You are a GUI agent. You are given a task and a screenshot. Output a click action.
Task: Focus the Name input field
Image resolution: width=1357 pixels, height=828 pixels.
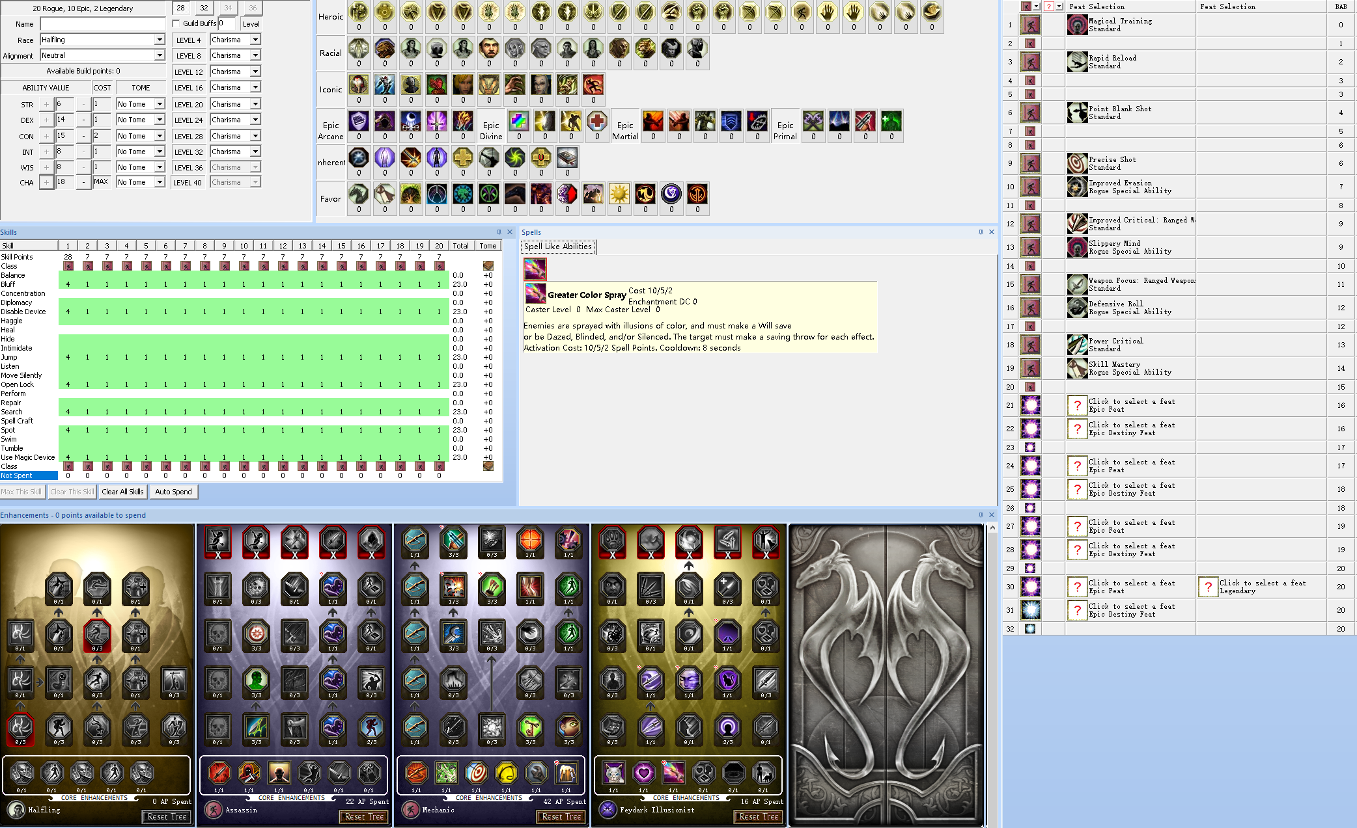103,24
